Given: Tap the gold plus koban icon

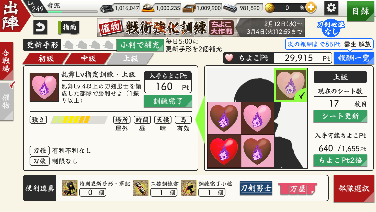Looking at the screenshot, I should coord(311,8).
